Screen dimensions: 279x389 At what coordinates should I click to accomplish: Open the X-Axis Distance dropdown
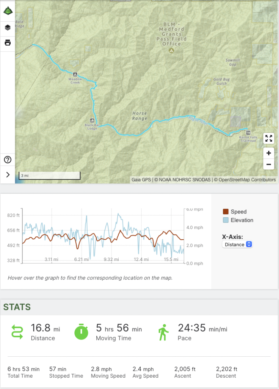pos(237,244)
